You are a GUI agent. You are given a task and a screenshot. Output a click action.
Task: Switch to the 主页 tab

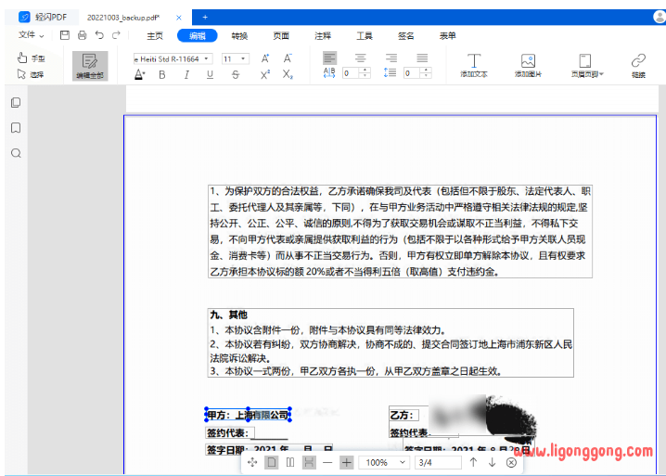coord(155,35)
